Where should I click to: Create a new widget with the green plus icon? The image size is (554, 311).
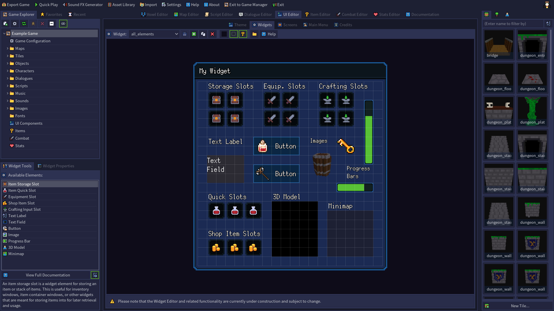tap(194, 34)
